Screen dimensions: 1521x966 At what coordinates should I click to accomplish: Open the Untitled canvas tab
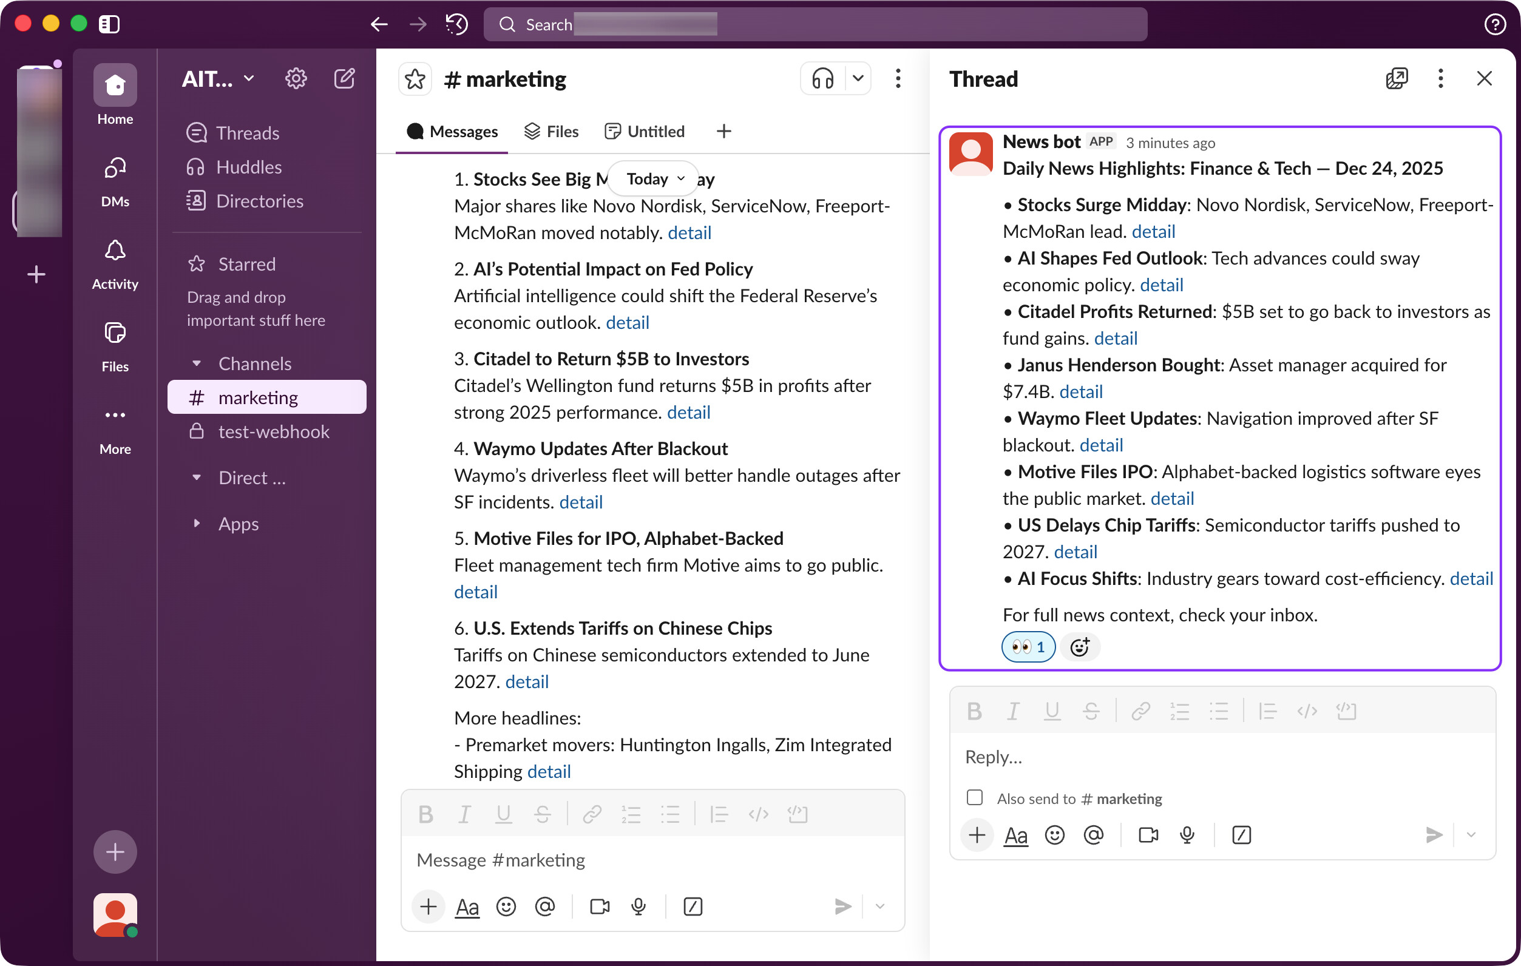click(645, 131)
